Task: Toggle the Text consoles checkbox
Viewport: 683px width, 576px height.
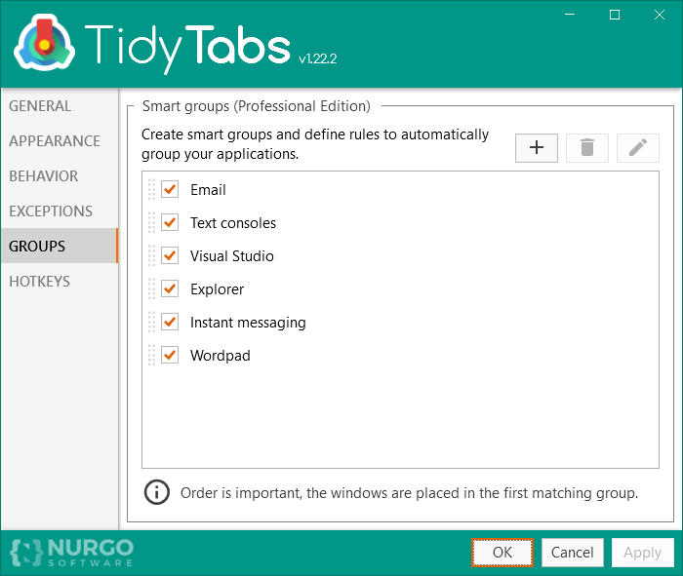Action: pos(170,222)
